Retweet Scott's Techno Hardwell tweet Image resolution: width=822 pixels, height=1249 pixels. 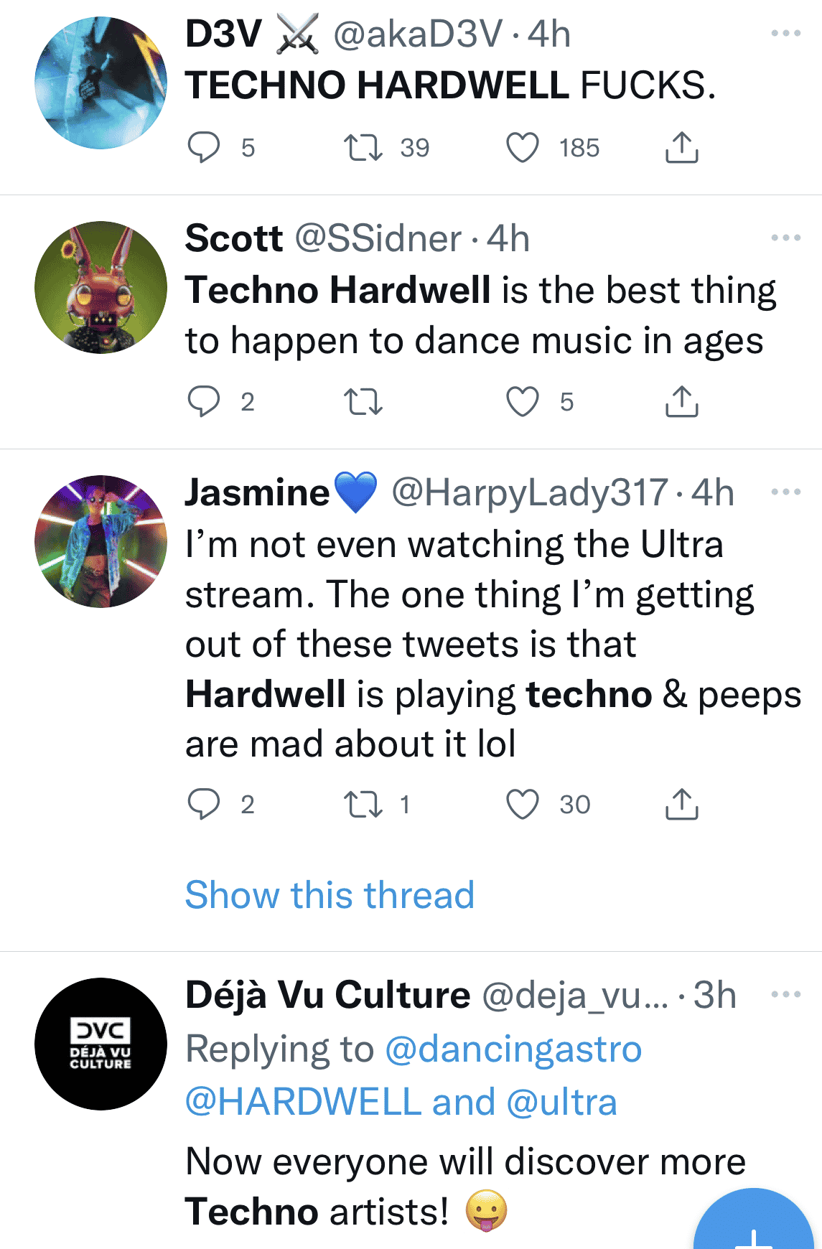[x=363, y=402]
